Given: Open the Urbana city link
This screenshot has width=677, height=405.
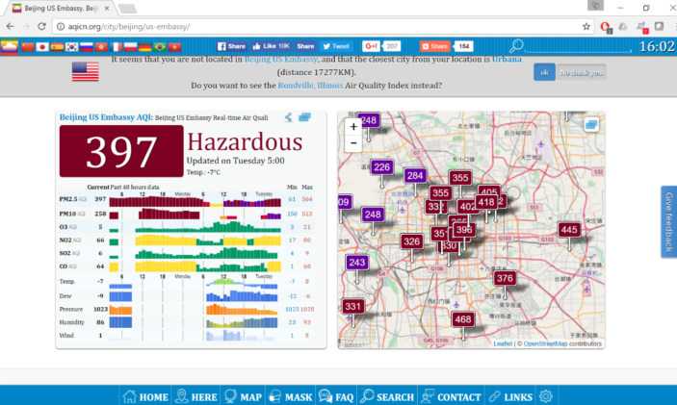Looking at the screenshot, I should (x=507, y=59).
